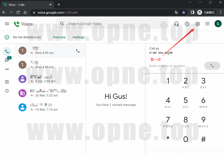Open the Spam sidebar icon
This screenshot has width=224, height=154.
point(7,91)
